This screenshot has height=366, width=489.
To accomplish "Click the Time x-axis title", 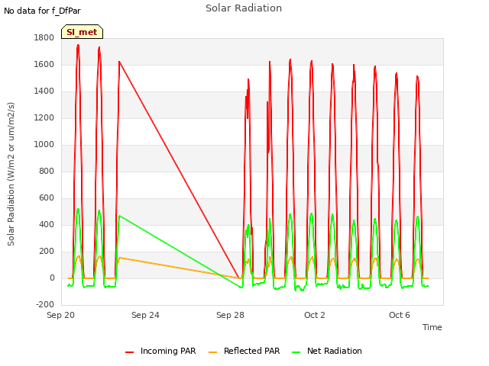I will coord(432,327).
